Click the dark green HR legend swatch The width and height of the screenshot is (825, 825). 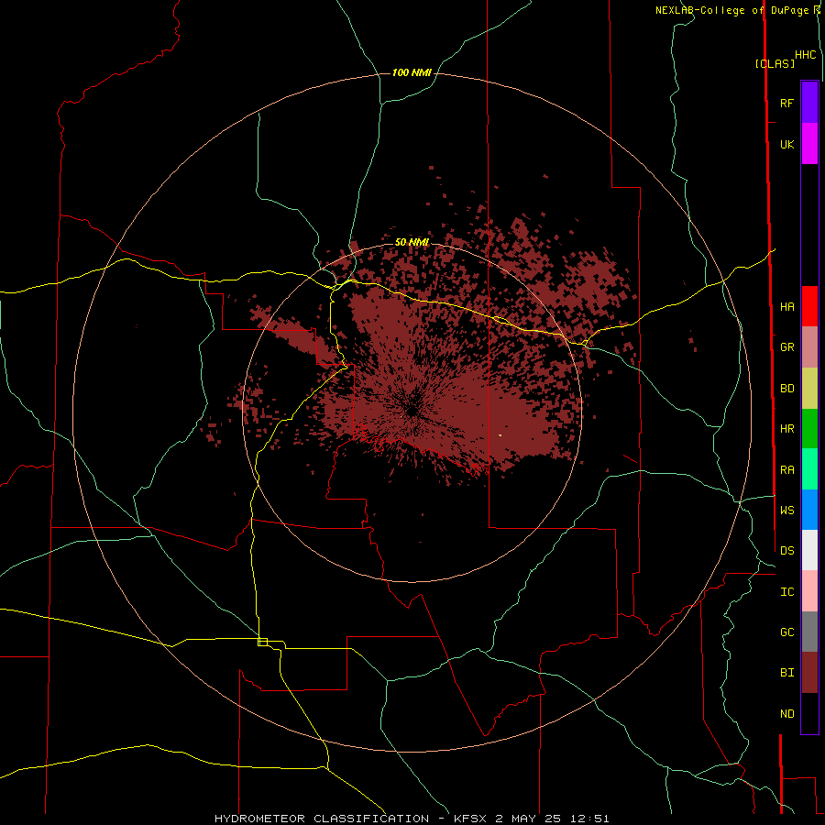pos(809,429)
